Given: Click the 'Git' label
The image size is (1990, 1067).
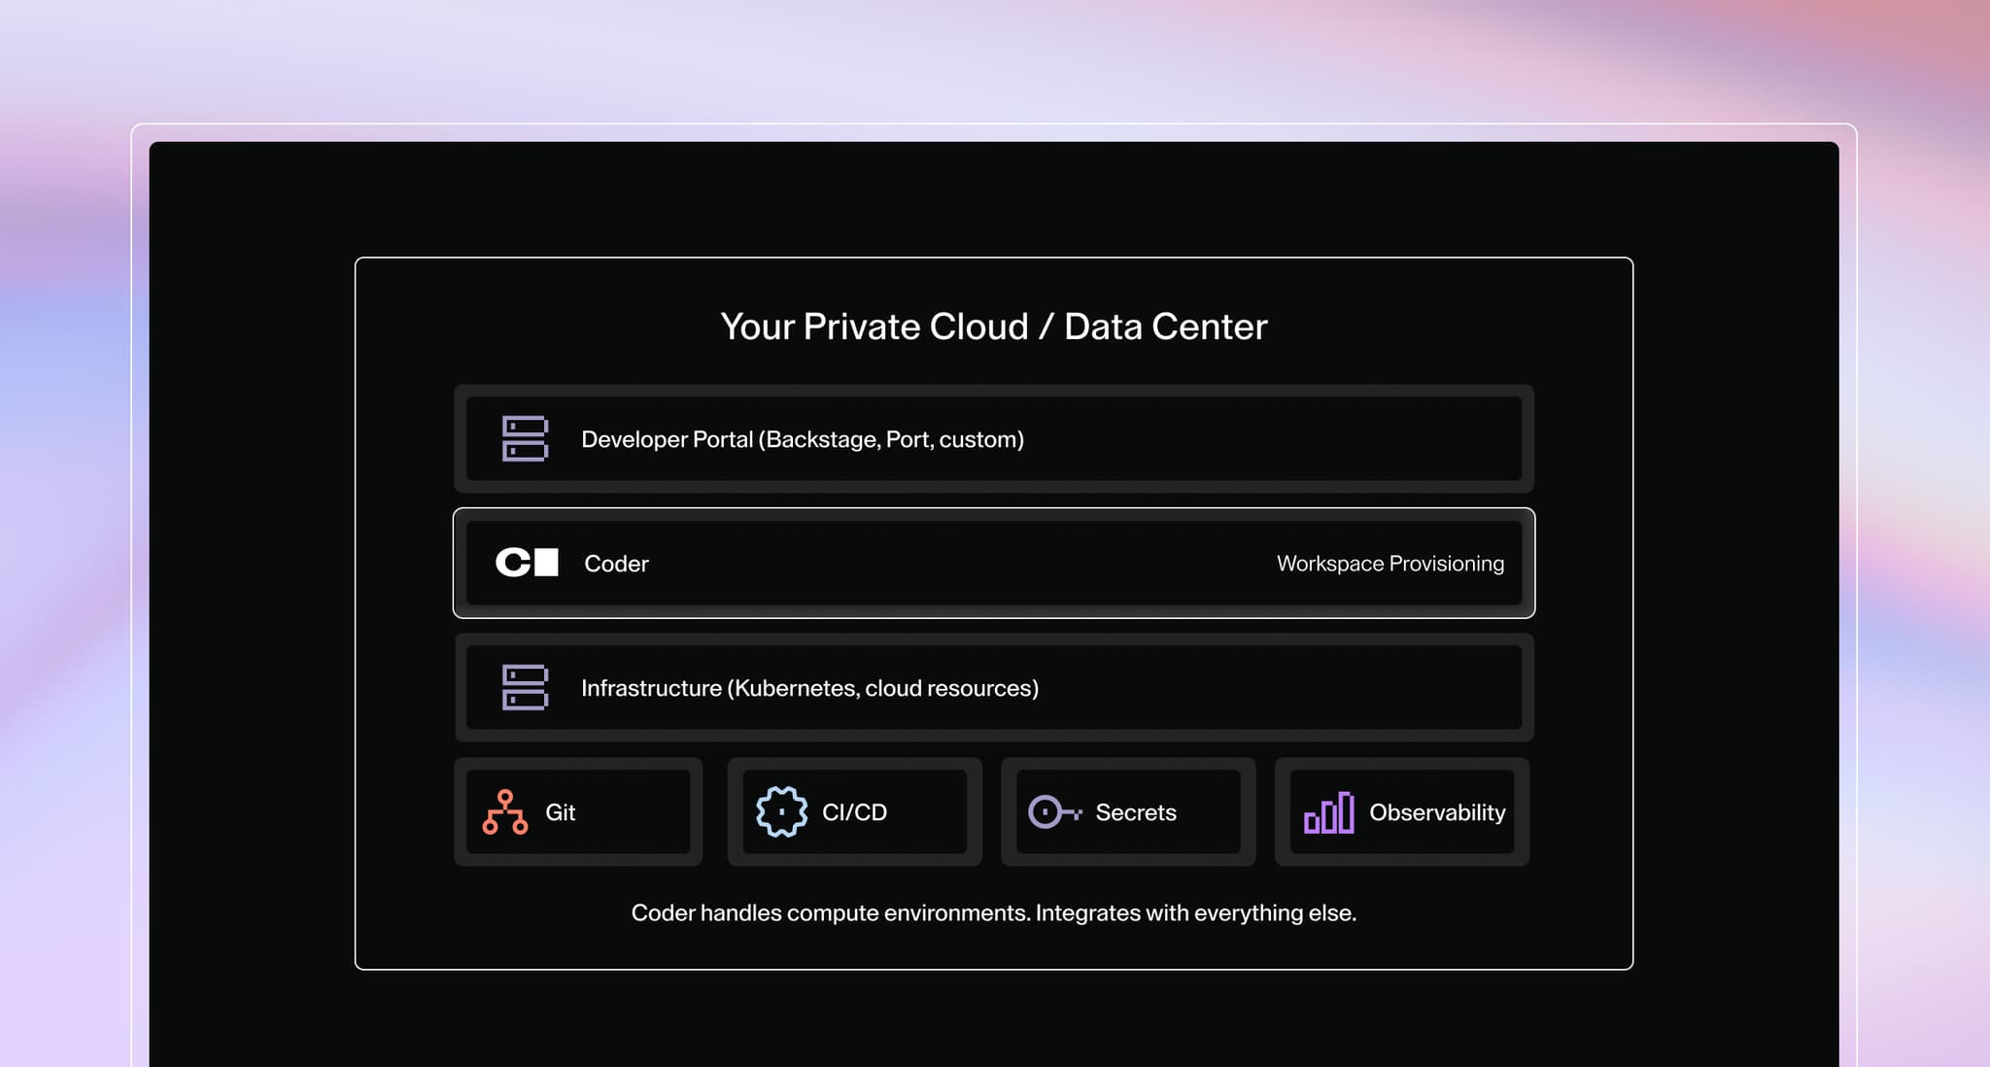Looking at the screenshot, I should tap(561, 812).
